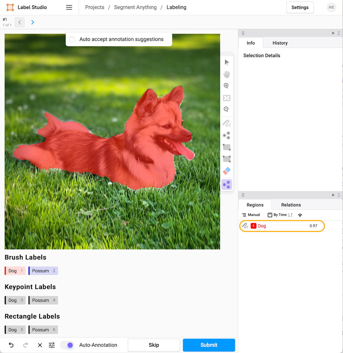Pick the eraser tool
This screenshot has width=343, height=353.
(x=227, y=171)
